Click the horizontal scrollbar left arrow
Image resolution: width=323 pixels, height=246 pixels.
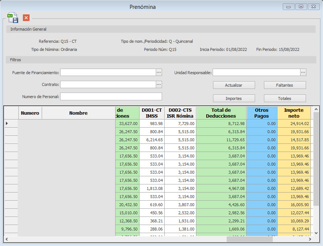pyautogui.click(x=7, y=239)
